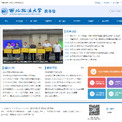Viewport: 122px width, 122px height.
Task: Open the 机构设置 navigation menu
Action: coord(19,21)
